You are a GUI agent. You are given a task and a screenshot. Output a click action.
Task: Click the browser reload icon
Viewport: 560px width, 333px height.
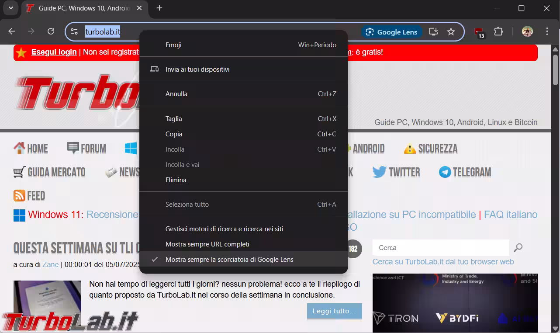51,31
